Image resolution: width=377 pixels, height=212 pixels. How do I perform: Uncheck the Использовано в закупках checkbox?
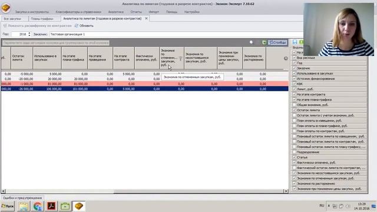[x=295, y=74]
